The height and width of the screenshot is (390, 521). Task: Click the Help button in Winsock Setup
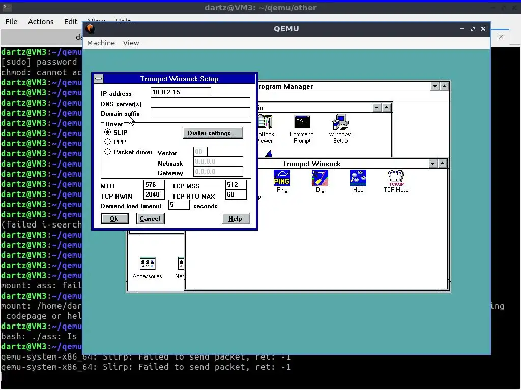pos(236,219)
